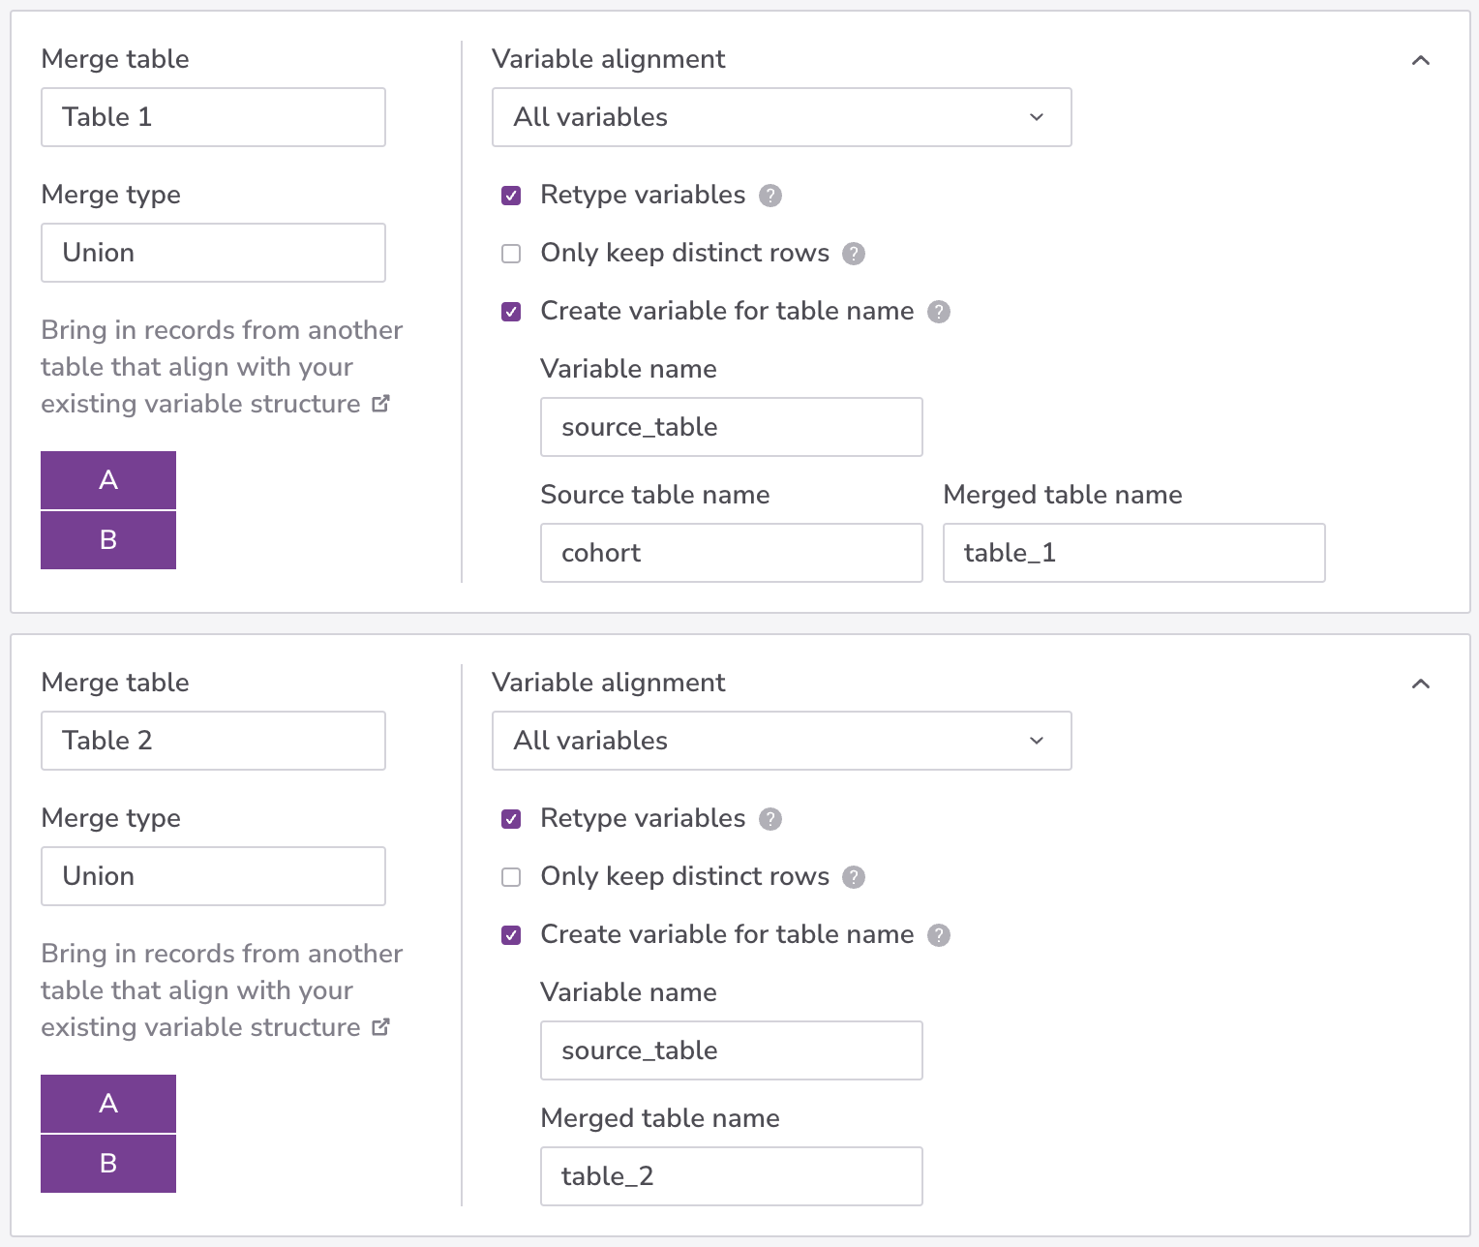
Task: Click help icon beside second Only keep distinct rows
Action: click(853, 877)
